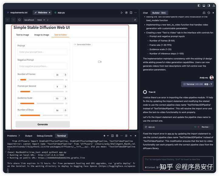Screen dimensions: 219x176
Task: Reset the Number of Frames value
Action: pos(65,75)
